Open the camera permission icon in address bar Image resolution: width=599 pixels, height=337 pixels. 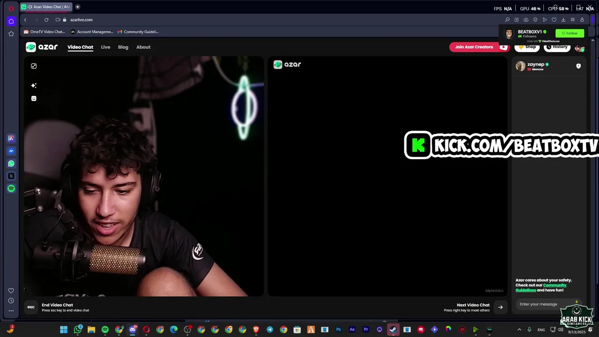tap(58, 20)
